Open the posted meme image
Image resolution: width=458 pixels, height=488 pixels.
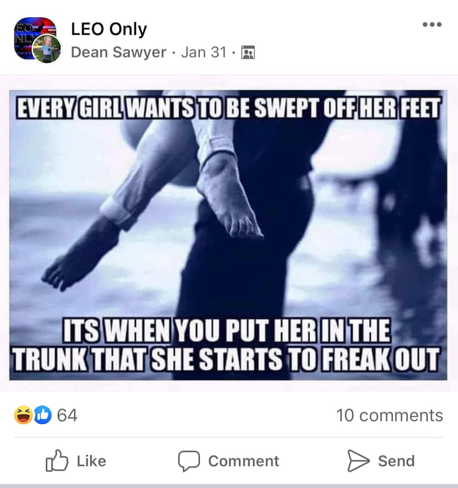click(x=228, y=235)
